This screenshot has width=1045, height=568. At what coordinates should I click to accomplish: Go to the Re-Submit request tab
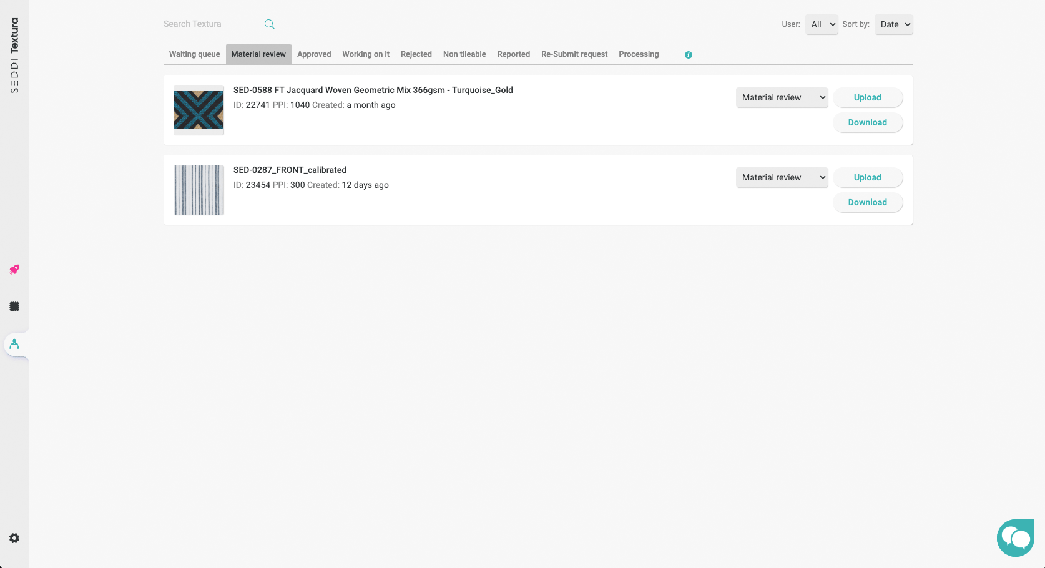click(x=574, y=54)
